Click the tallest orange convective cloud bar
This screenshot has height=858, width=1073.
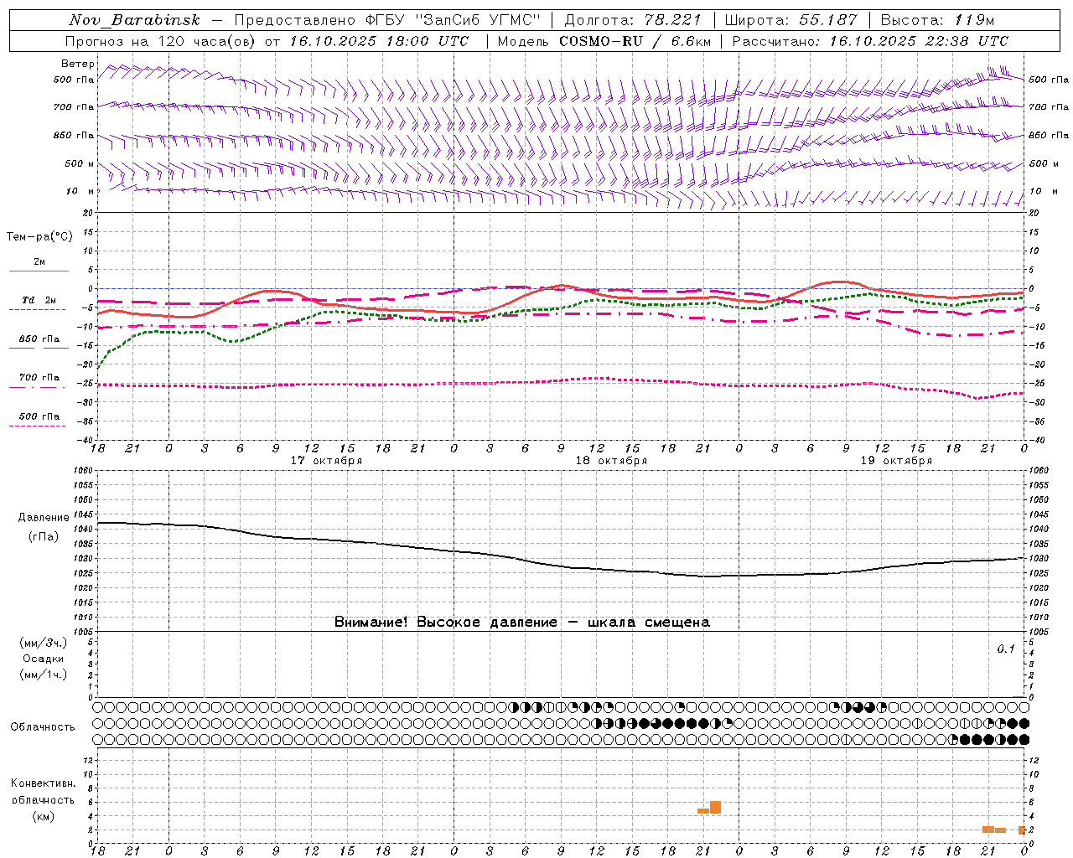(715, 808)
